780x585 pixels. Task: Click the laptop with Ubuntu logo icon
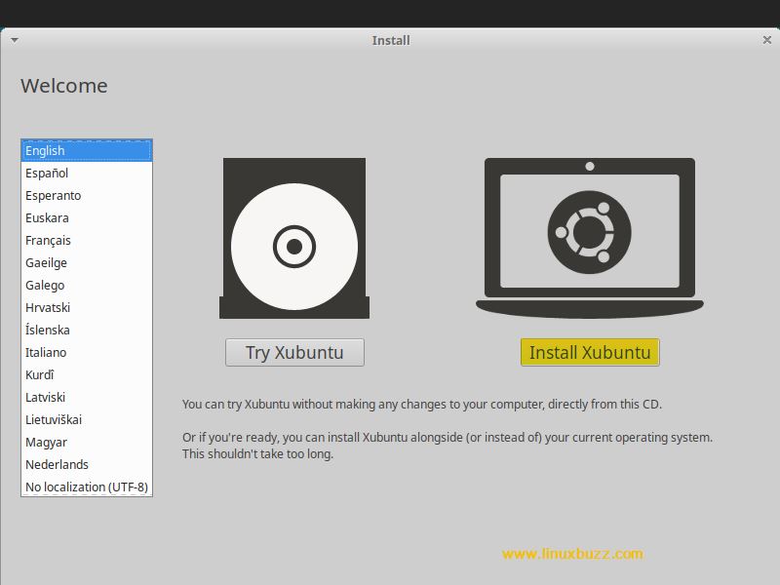pos(590,238)
